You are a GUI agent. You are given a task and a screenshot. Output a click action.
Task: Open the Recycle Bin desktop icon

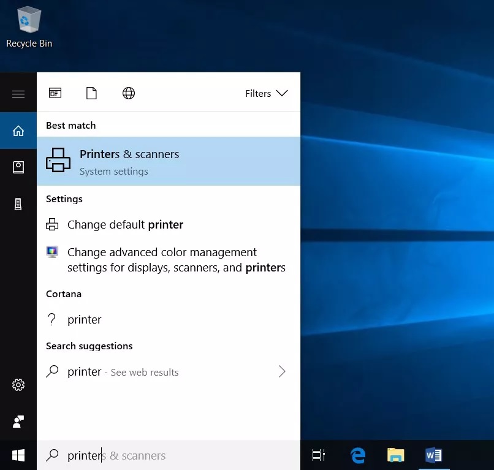pos(29,28)
